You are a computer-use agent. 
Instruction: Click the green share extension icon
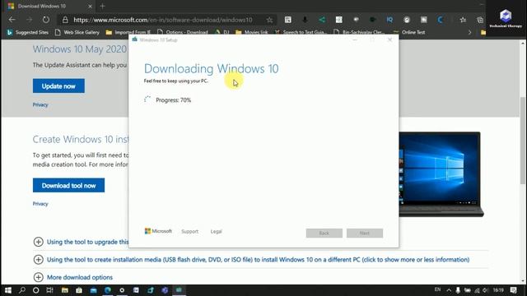[x=322, y=20]
